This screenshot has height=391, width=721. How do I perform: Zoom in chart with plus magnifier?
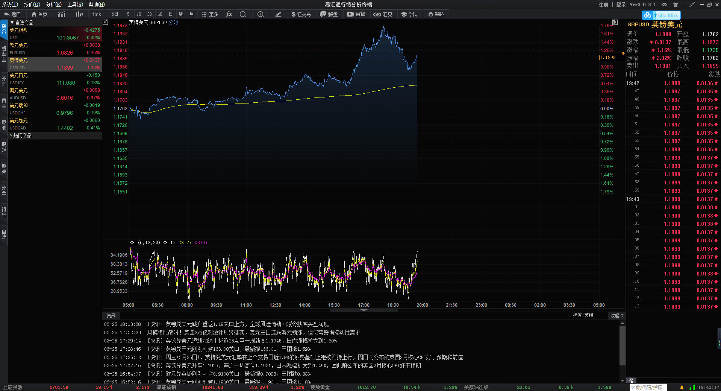pyautogui.click(x=261, y=14)
